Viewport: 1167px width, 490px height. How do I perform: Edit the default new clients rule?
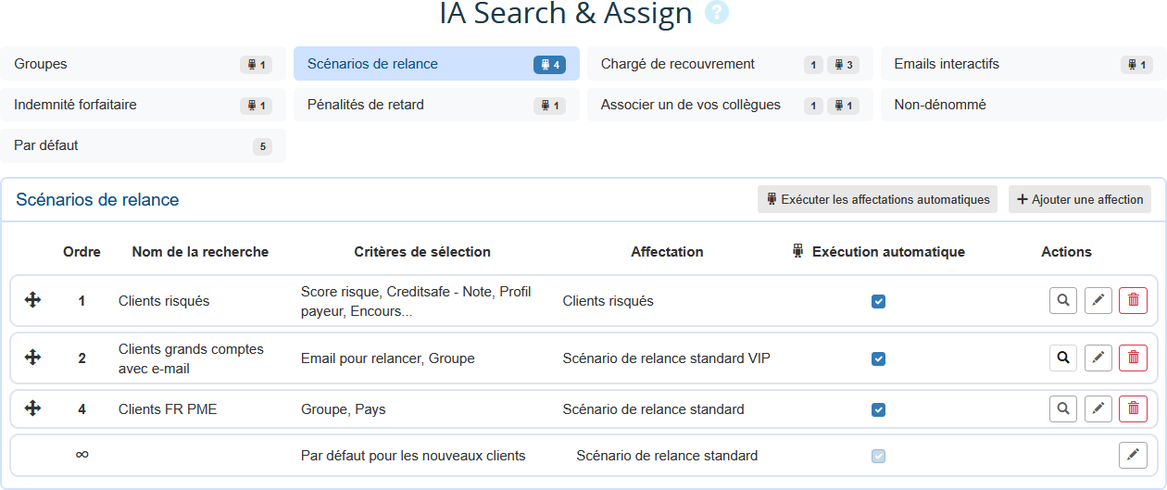coord(1133,455)
